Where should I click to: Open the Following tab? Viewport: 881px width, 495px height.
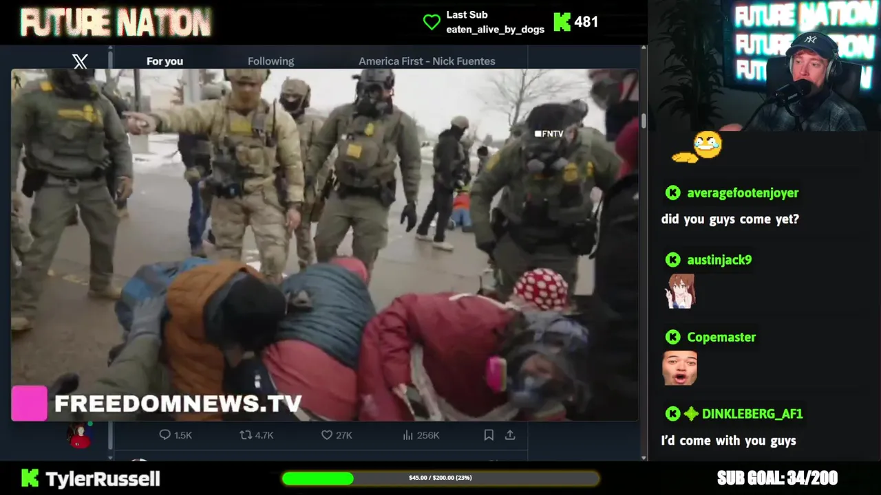(x=270, y=61)
